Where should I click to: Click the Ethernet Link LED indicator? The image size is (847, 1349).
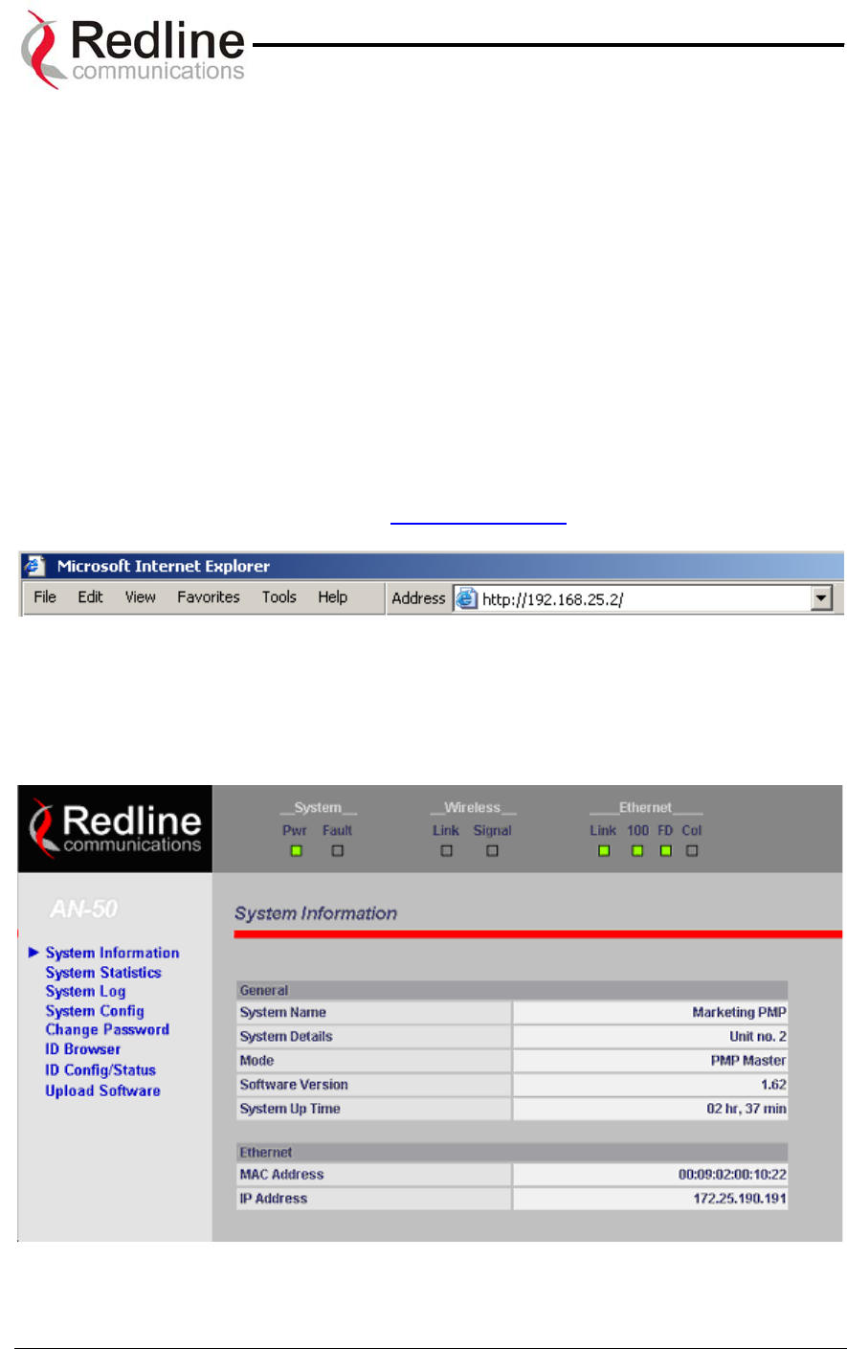point(604,851)
